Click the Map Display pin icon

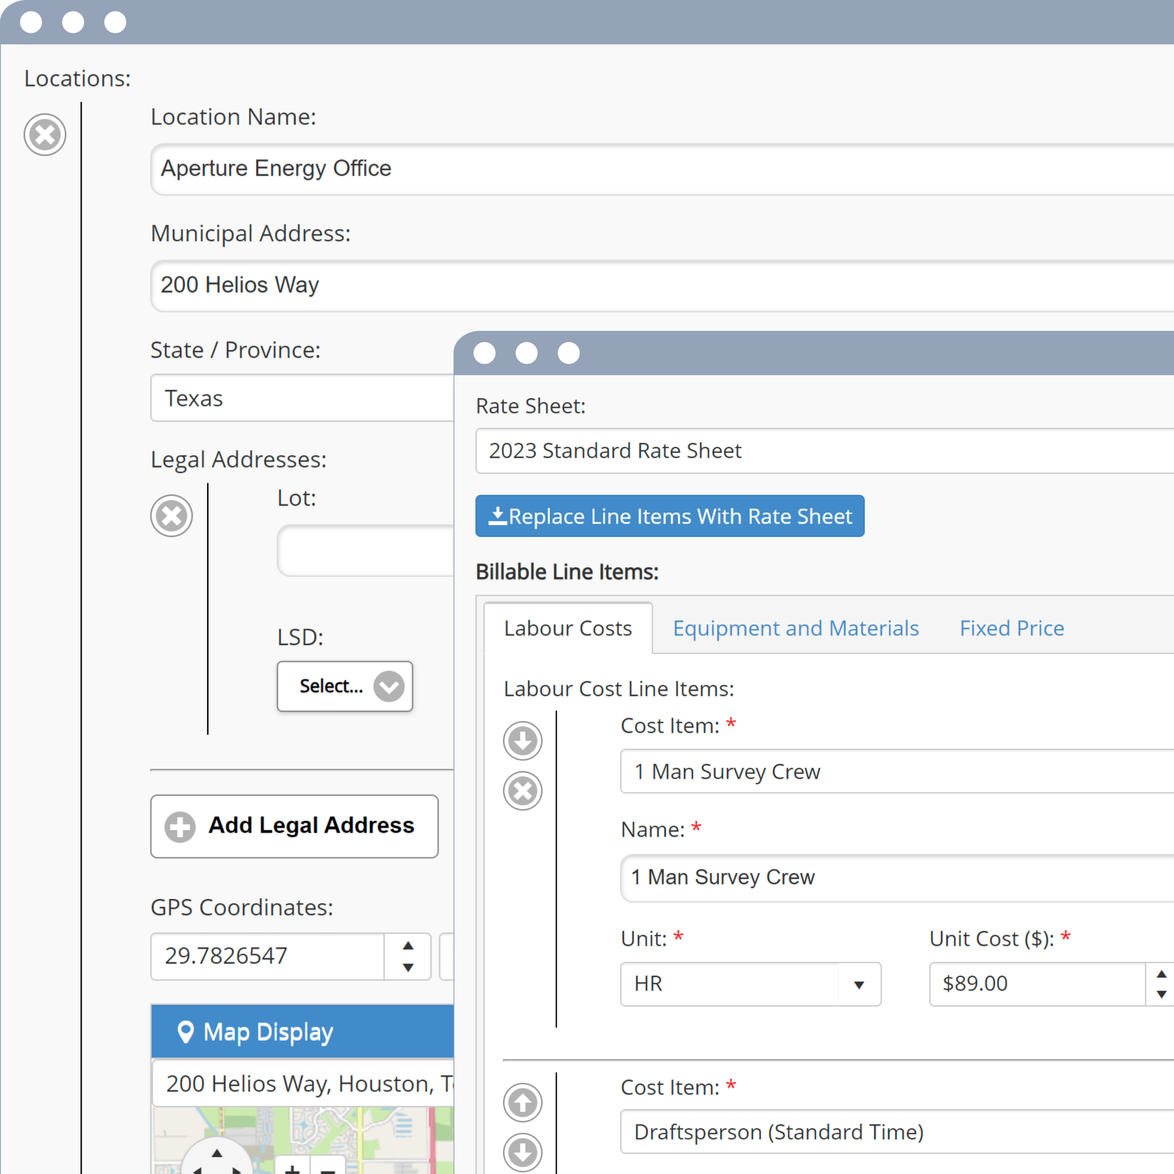tap(185, 1031)
